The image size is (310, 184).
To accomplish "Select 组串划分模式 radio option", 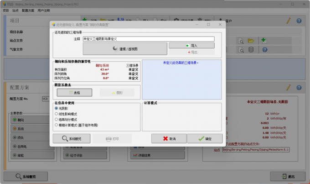I will coord(57,120).
